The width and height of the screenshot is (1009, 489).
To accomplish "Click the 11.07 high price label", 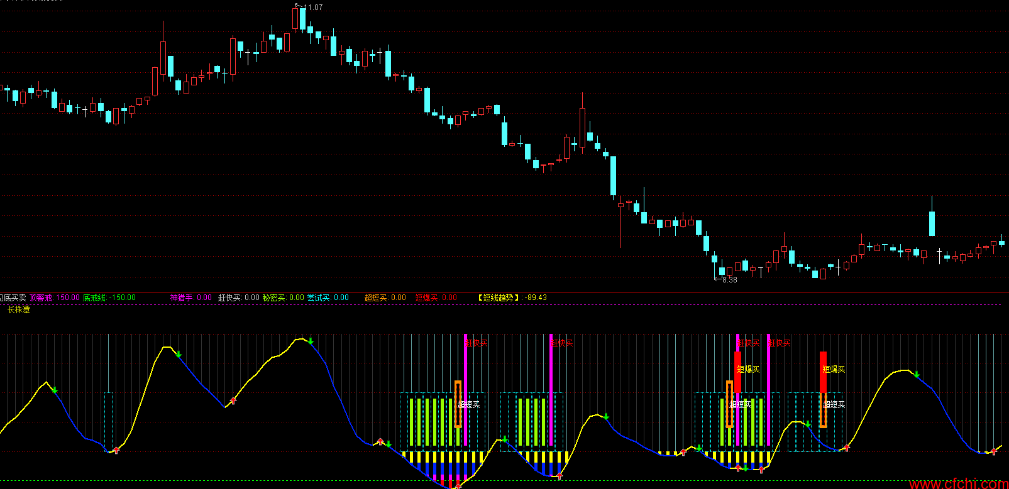I will [312, 8].
